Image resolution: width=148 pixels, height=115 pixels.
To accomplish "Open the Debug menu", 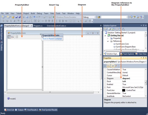I will [39, 13].
